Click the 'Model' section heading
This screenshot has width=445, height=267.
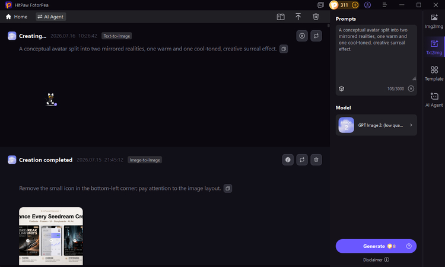[x=343, y=108]
